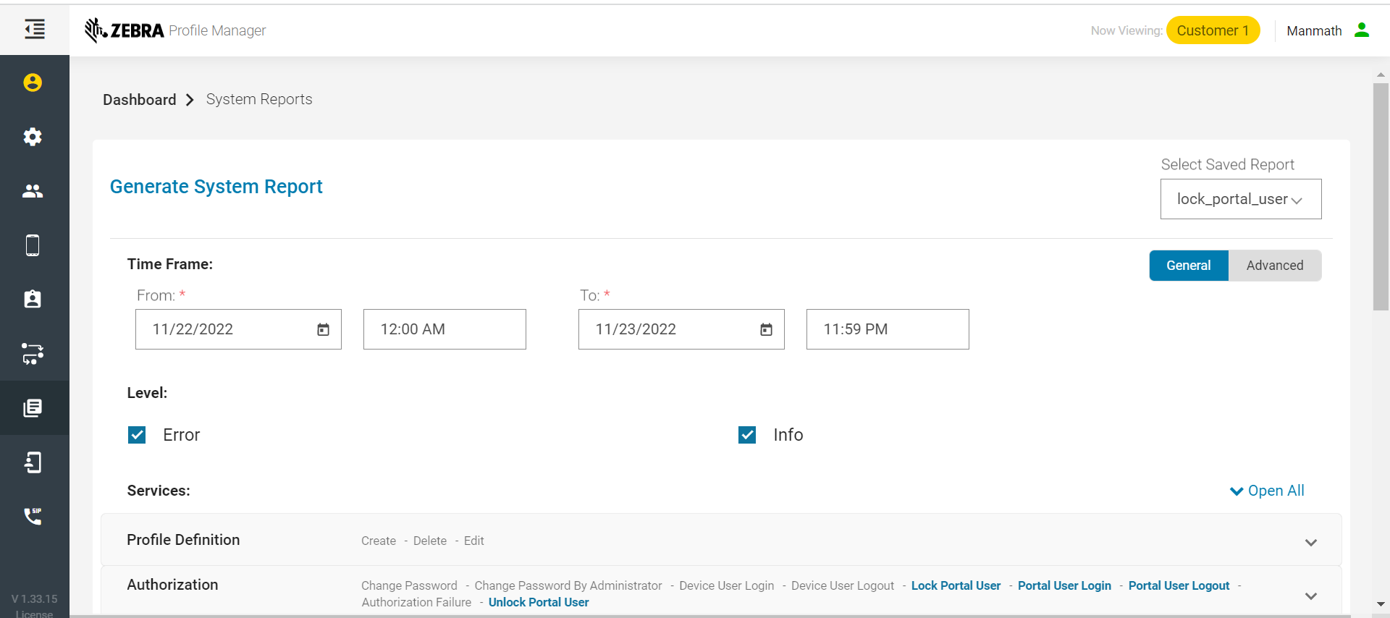Collapse the sidebar using the hamburger menu icon
The height and width of the screenshot is (618, 1390).
pos(34,30)
